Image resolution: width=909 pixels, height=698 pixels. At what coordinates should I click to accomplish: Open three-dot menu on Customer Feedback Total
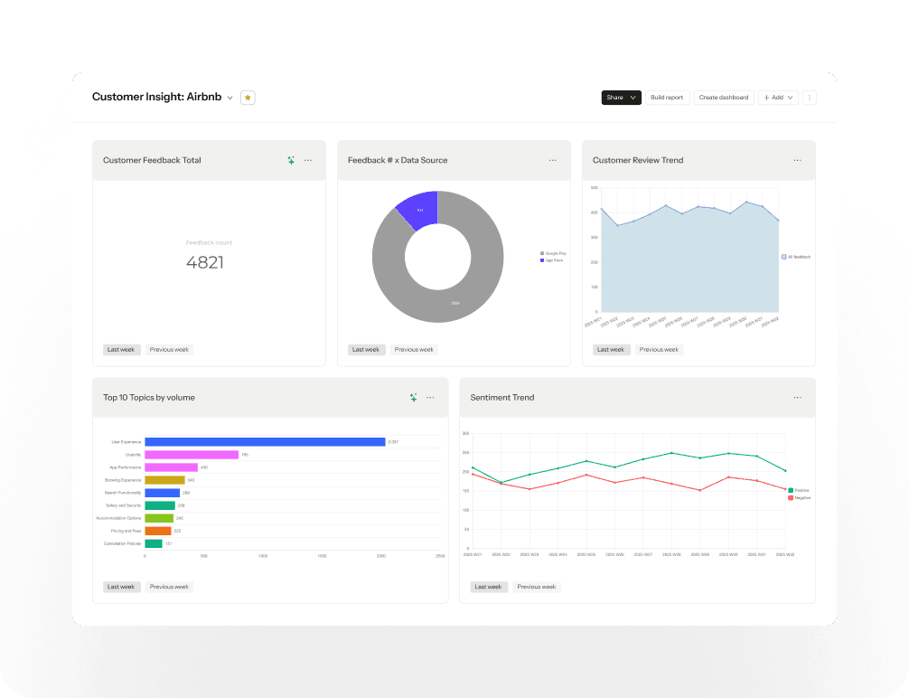tap(308, 160)
